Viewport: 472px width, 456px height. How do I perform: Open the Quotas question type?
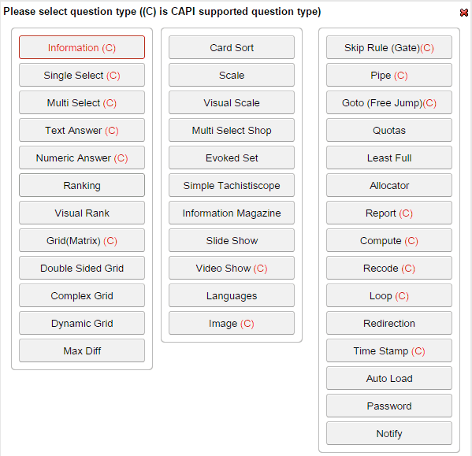click(389, 130)
